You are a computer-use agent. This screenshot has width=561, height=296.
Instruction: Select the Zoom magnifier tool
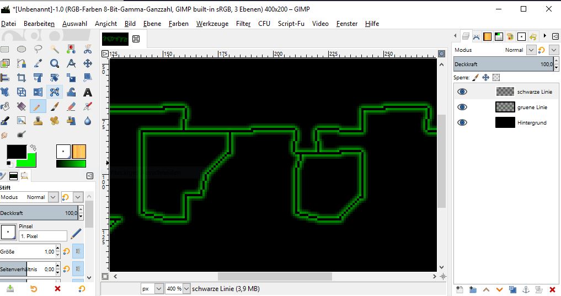click(x=55, y=63)
